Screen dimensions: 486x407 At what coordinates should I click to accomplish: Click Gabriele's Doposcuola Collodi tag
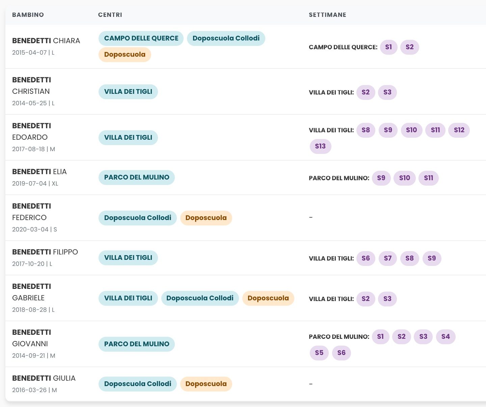click(x=200, y=298)
